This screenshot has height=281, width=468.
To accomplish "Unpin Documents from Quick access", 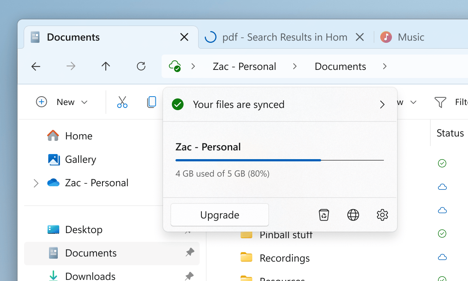I will click(x=190, y=252).
